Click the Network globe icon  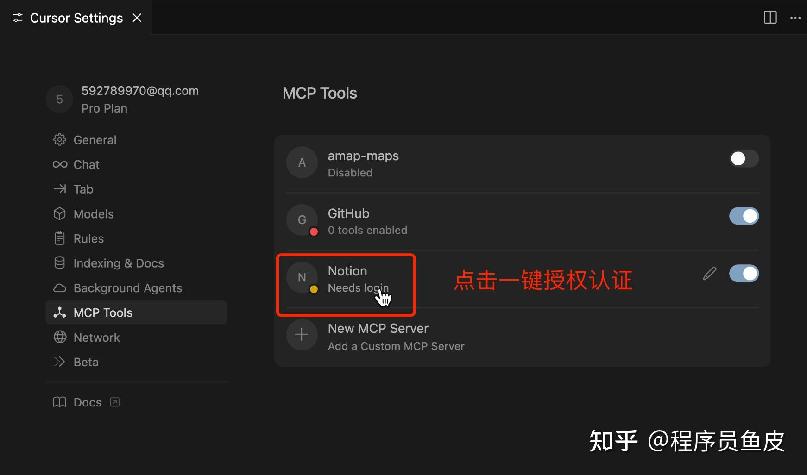click(x=60, y=337)
